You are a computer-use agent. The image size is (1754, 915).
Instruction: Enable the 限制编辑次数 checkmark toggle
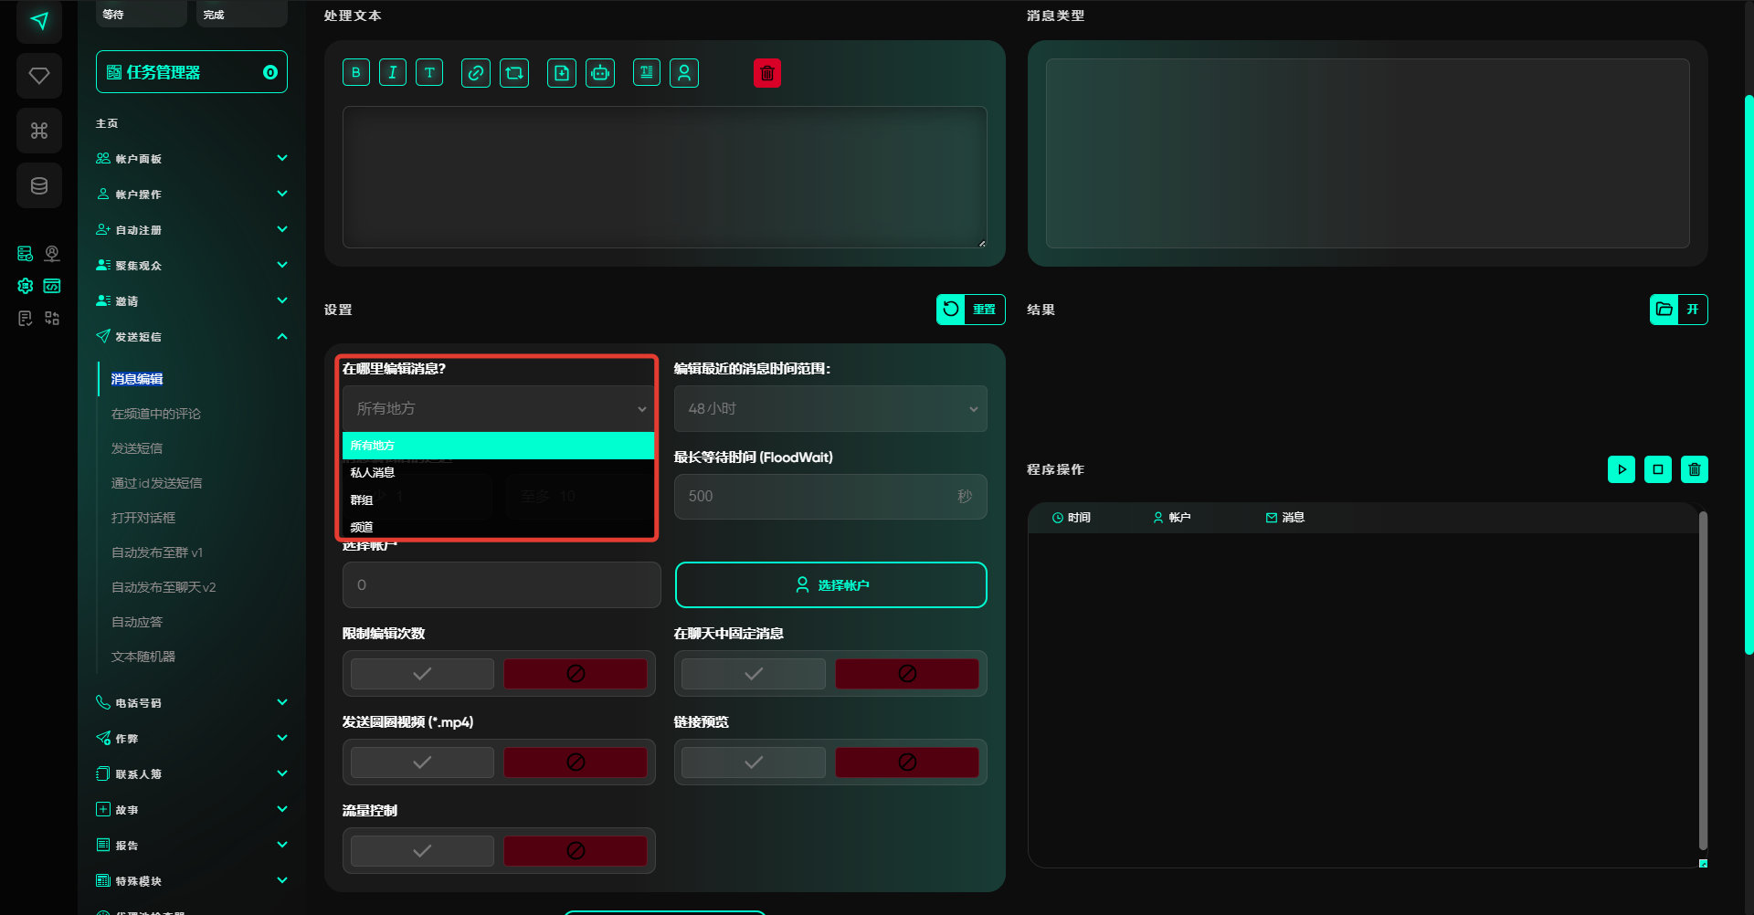tap(422, 674)
